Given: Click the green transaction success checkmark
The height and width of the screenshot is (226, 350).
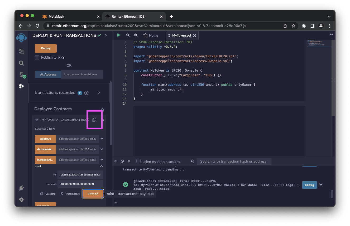Looking at the screenshot, I should tap(126, 185).
